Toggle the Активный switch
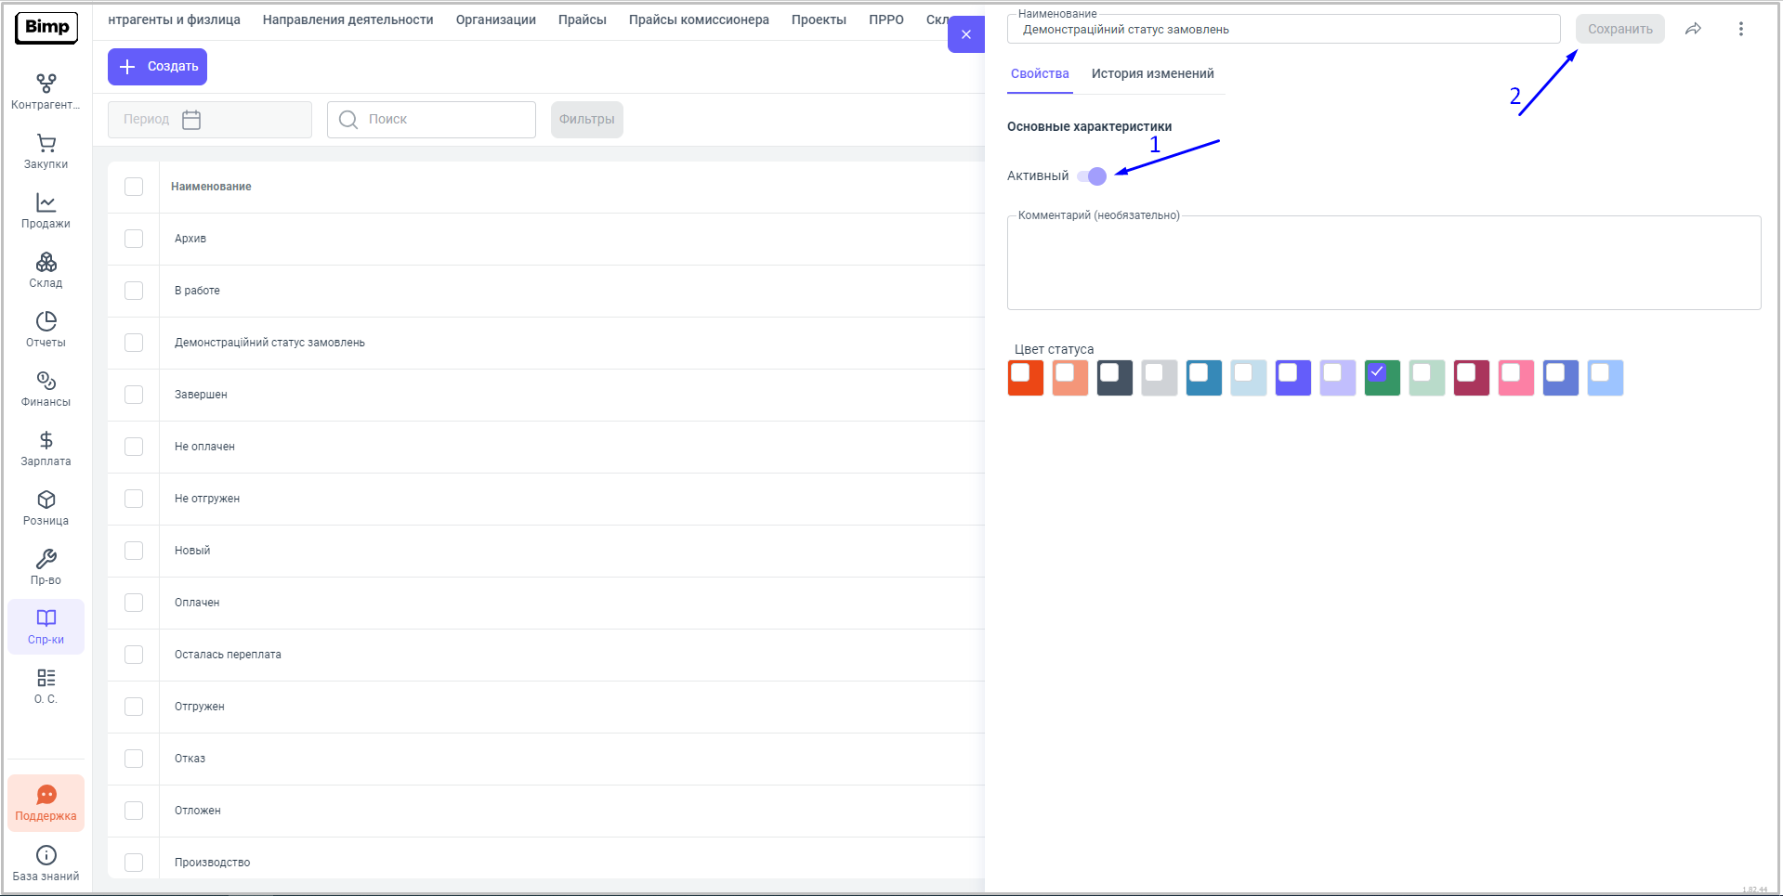Image resolution: width=1783 pixels, height=896 pixels. coord(1092,176)
